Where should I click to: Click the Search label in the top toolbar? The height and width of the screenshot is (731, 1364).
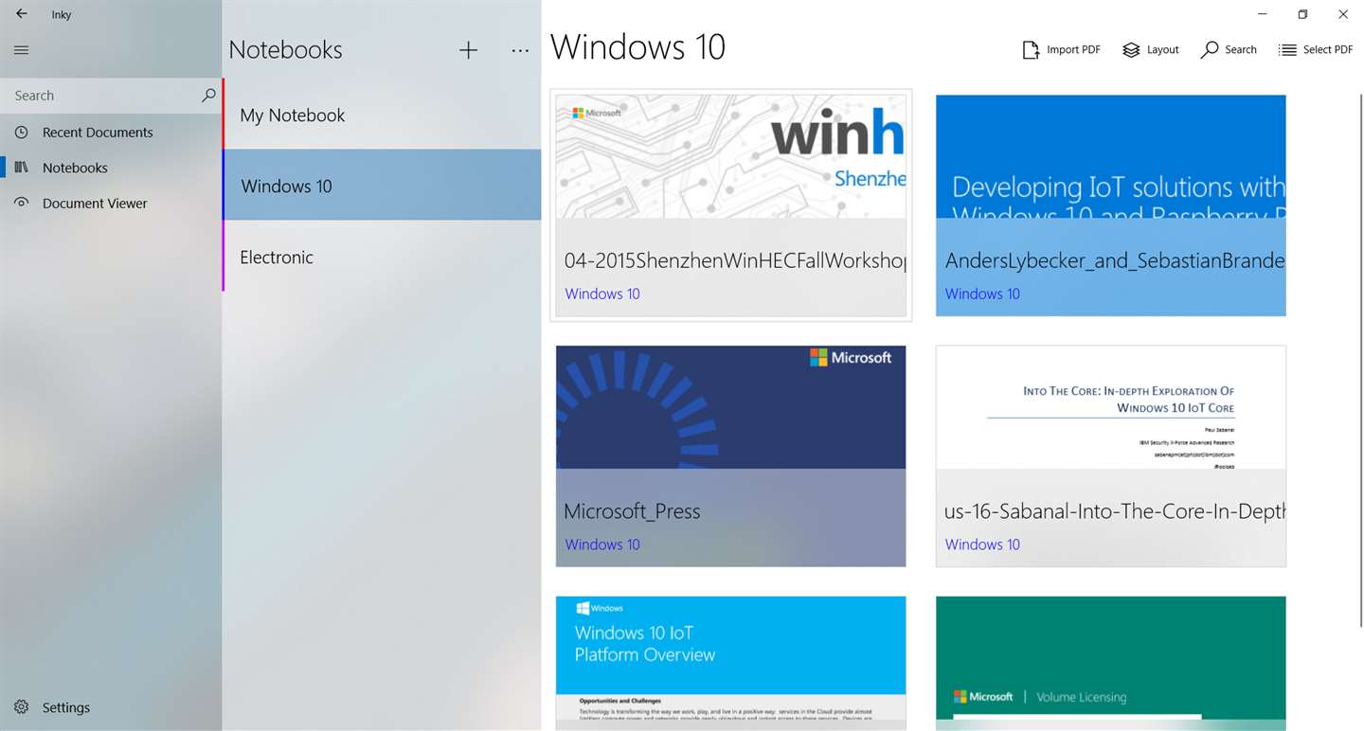1240,50
